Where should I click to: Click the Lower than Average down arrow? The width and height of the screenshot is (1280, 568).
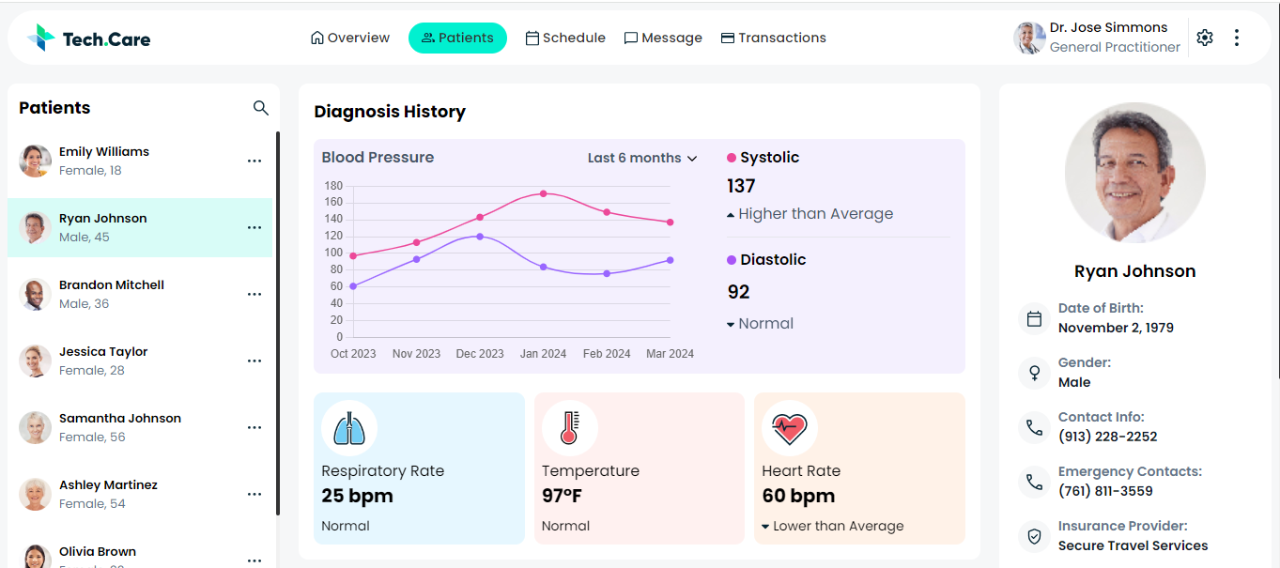point(765,527)
